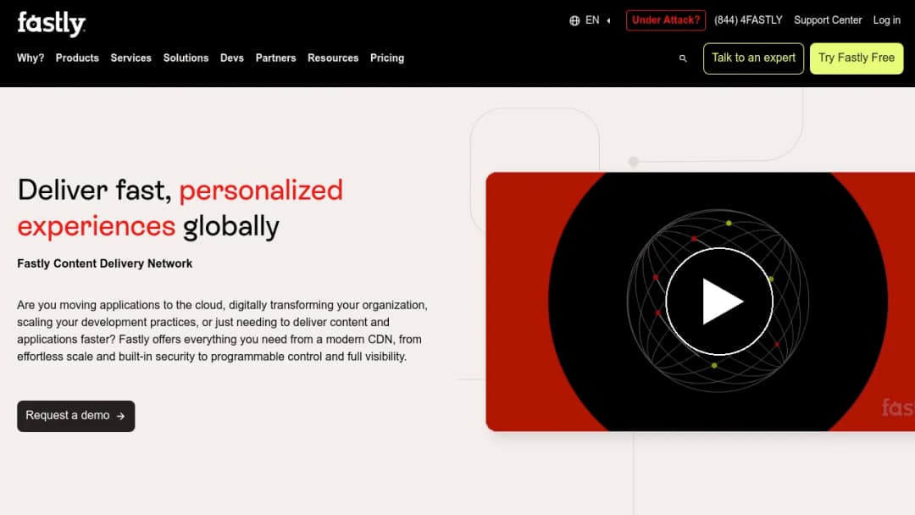Open the Resources menu
Image resolution: width=915 pixels, height=515 pixels.
[x=333, y=58]
